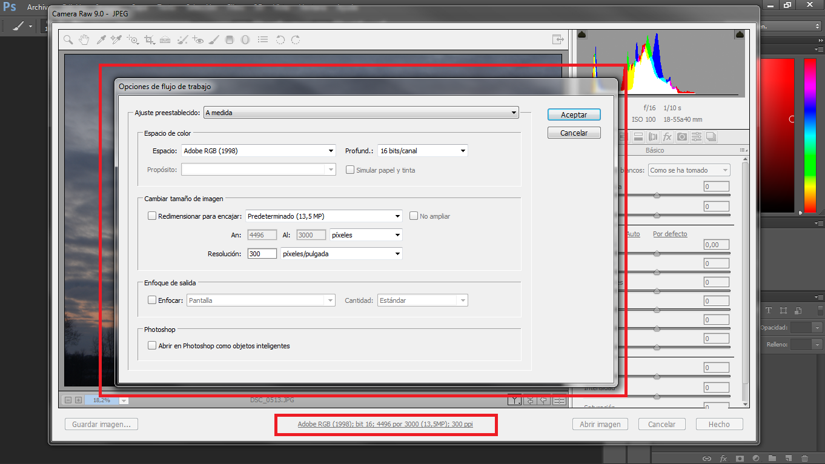Open the Effects (fx) panel tab
Screen dimensions: 825x464
[x=668, y=137]
